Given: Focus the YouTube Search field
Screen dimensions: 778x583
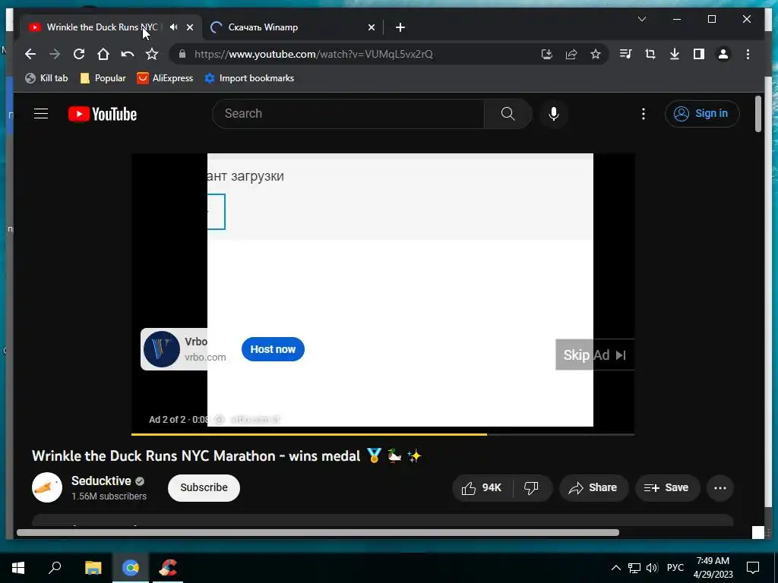Looking at the screenshot, I should click(348, 114).
